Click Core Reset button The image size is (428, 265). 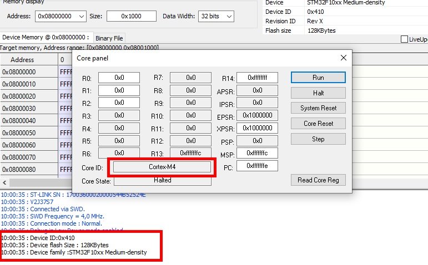[x=318, y=124]
